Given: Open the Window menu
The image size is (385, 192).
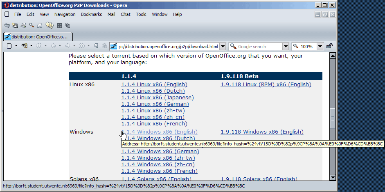Looking at the screenshot, I should tap(160, 14).
